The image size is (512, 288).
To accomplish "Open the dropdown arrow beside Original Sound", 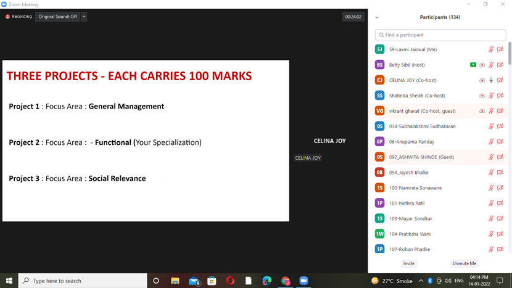I will [x=84, y=17].
